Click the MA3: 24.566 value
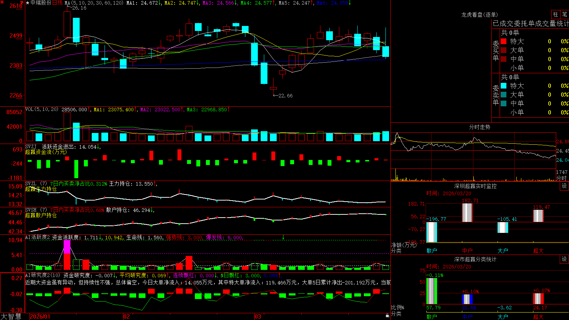The width and height of the screenshot is (569, 320). (219, 3)
